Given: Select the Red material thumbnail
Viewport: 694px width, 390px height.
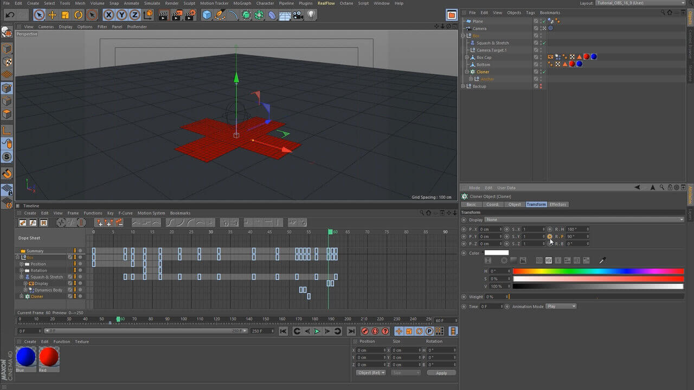Looking at the screenshot, I should pos(49,357).
